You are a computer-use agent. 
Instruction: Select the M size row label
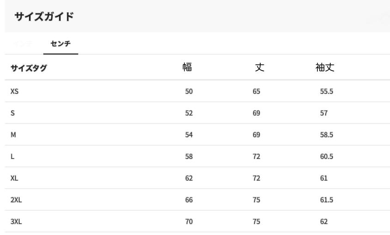[13, 135]
